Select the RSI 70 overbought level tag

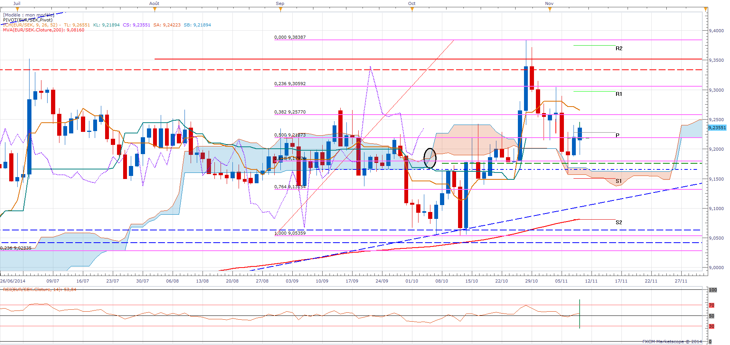[711, 305]
